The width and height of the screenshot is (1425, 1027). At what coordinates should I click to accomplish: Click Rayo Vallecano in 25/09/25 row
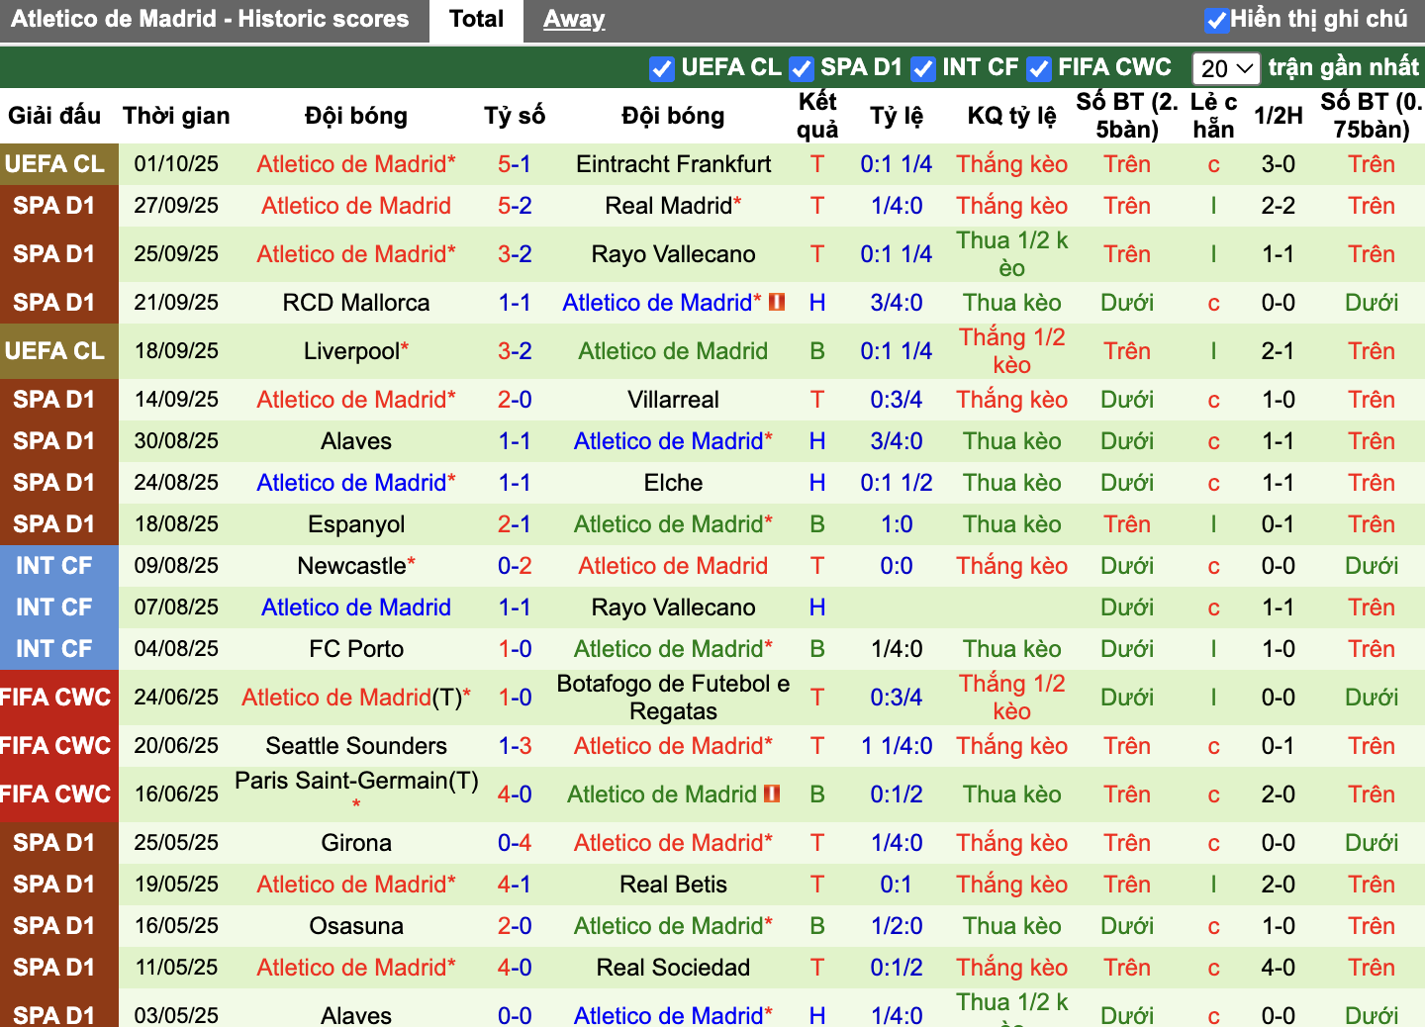click(673, 254)
